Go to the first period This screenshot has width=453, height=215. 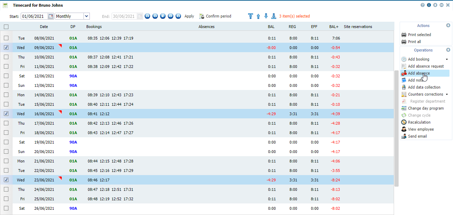click(x=147, y=16)
